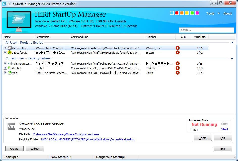The height and width of the screenshot is (161, 238).
Task: Sort by Publisher column header
Action: 160,37
